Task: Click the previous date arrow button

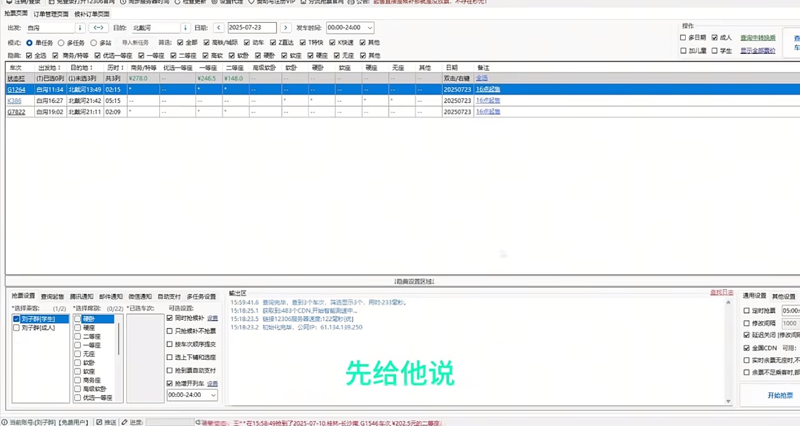Action: [218, 28]
